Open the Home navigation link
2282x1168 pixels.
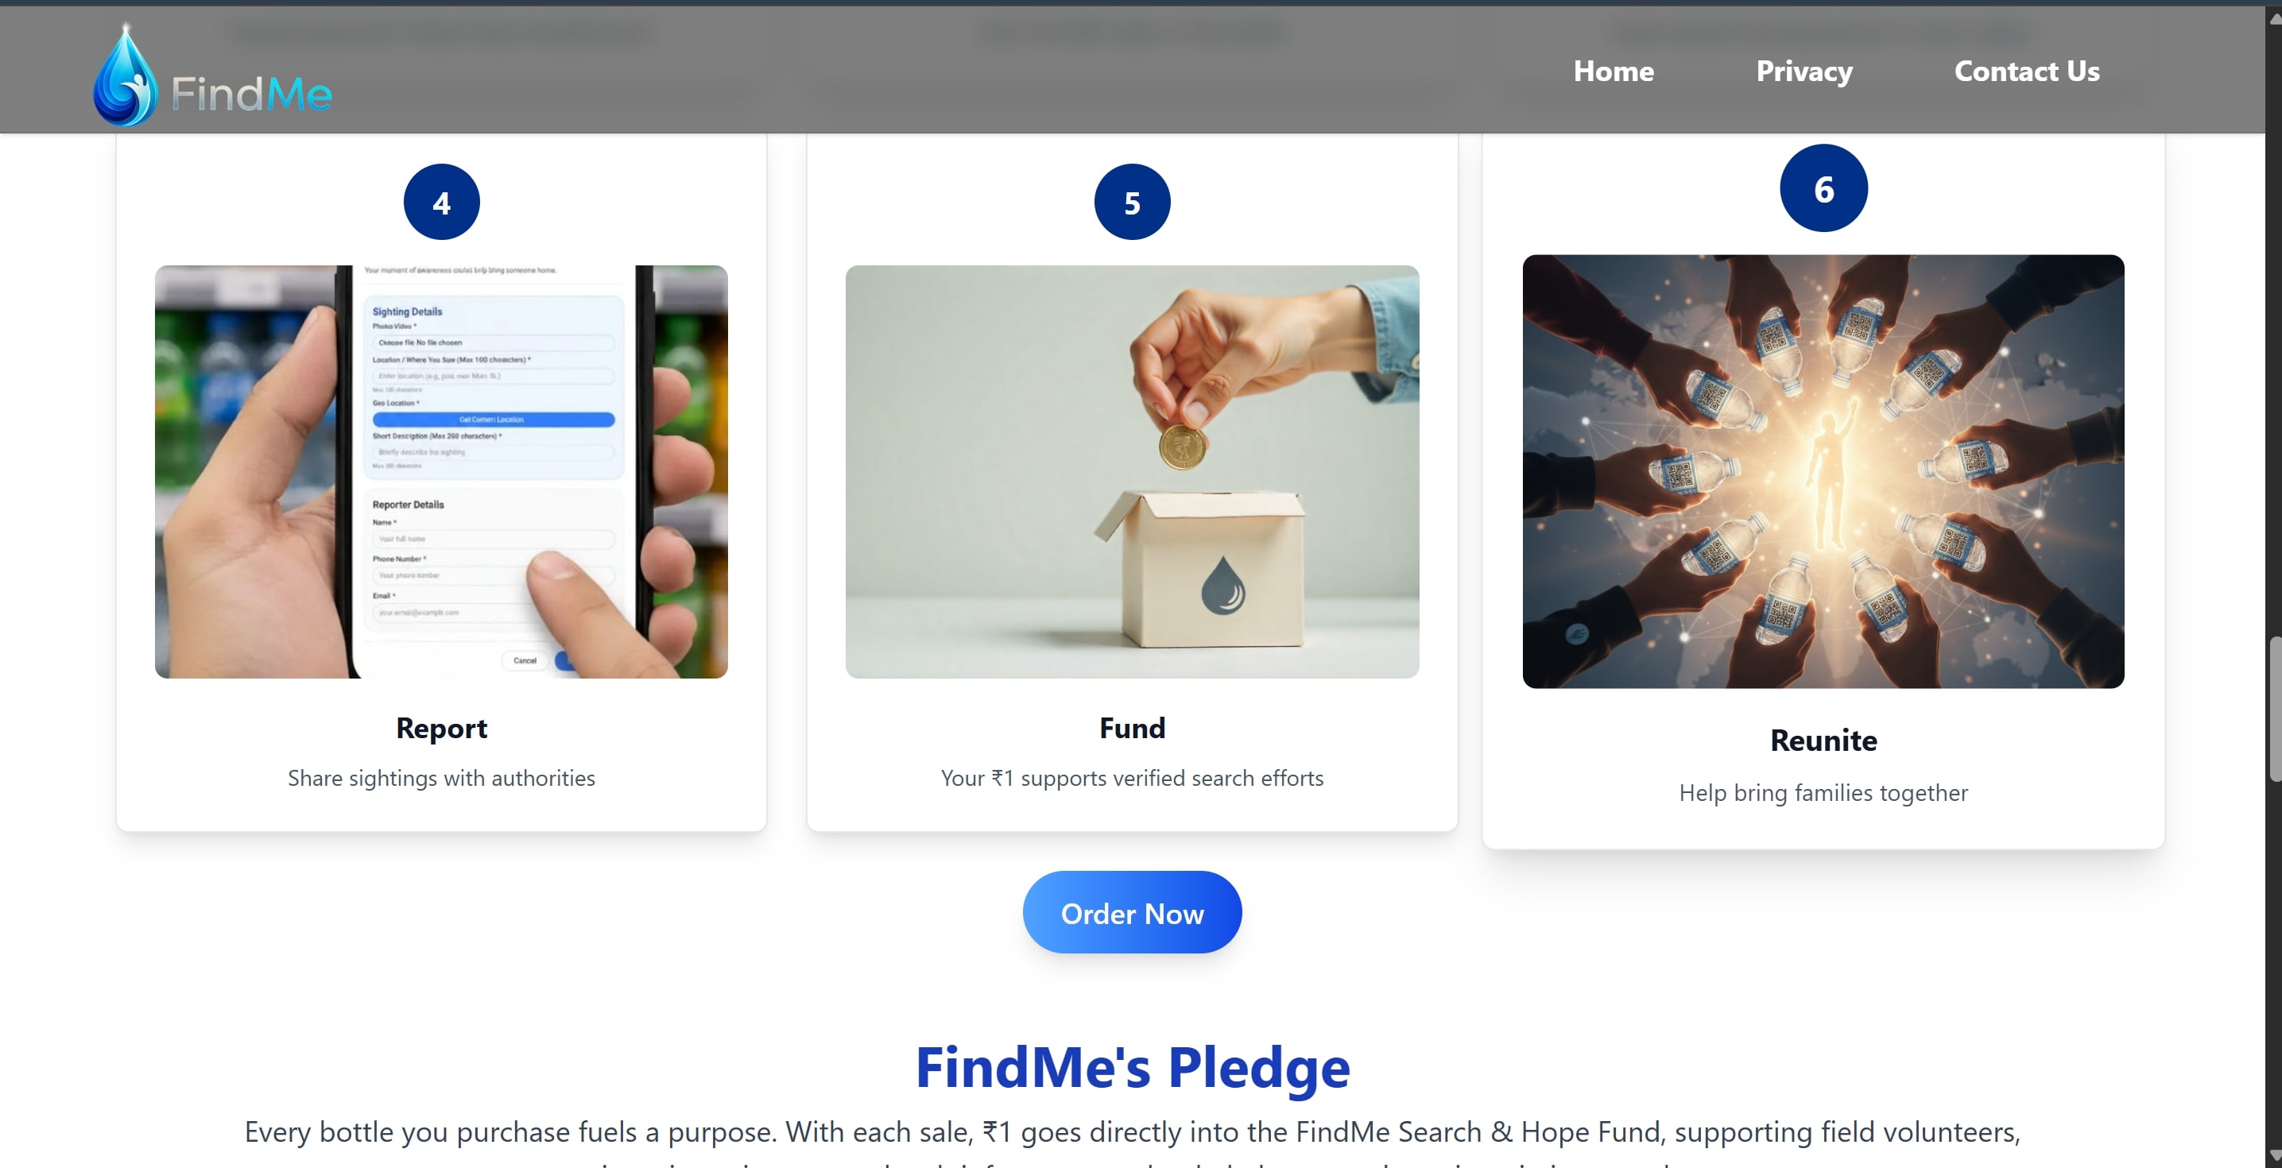[1614, 71]
